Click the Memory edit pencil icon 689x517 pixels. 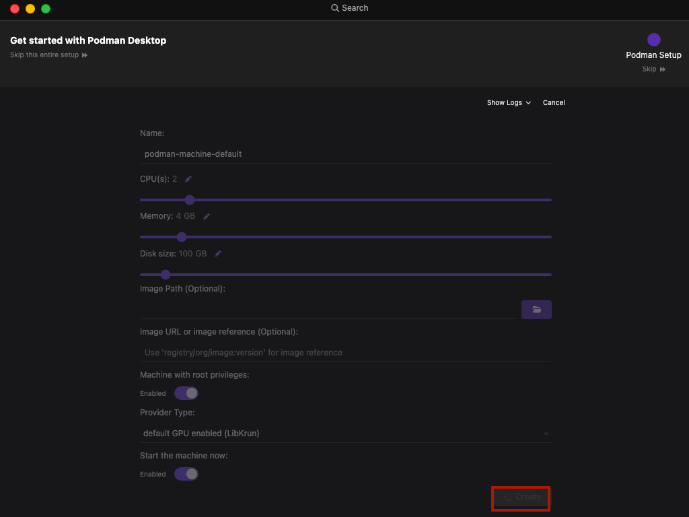[x=207, y=216]
